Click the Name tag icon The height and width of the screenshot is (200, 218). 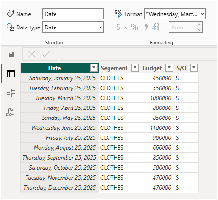pos(10,14)
